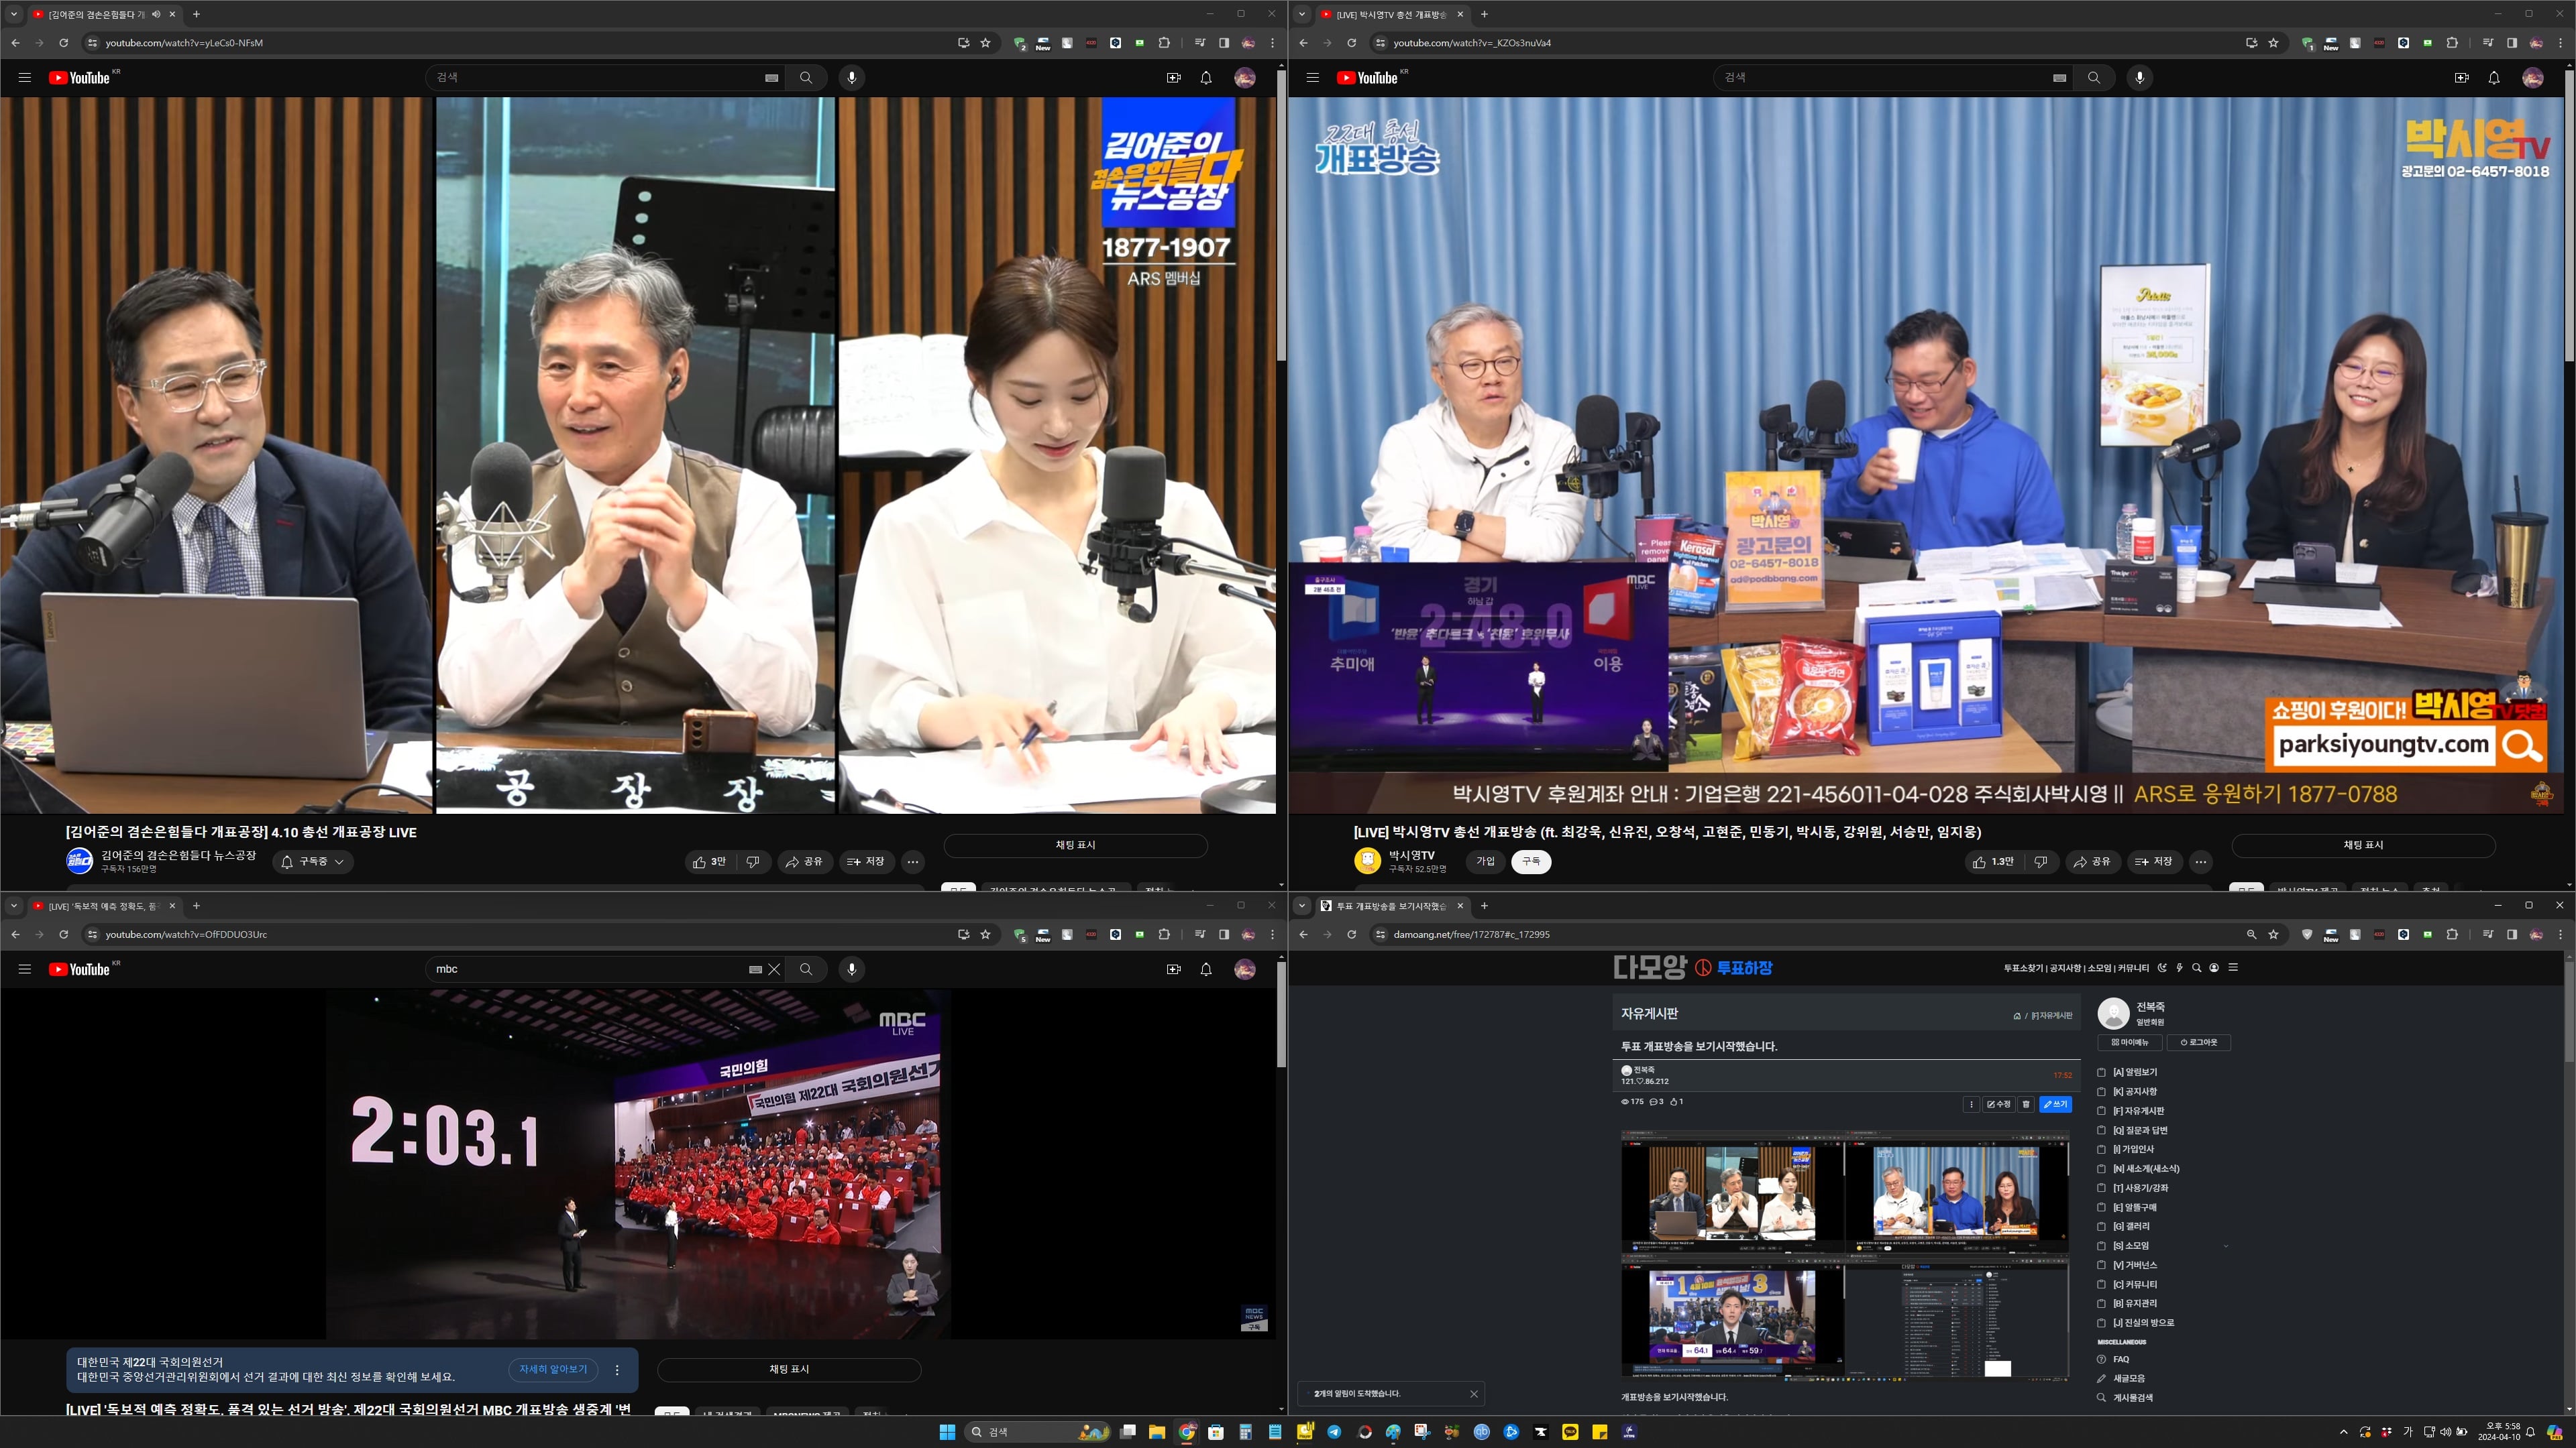Viewport: 2576px width, 1448px height.
Task: Open Calculator from the taskbar
Action: coord(1245,1432)
